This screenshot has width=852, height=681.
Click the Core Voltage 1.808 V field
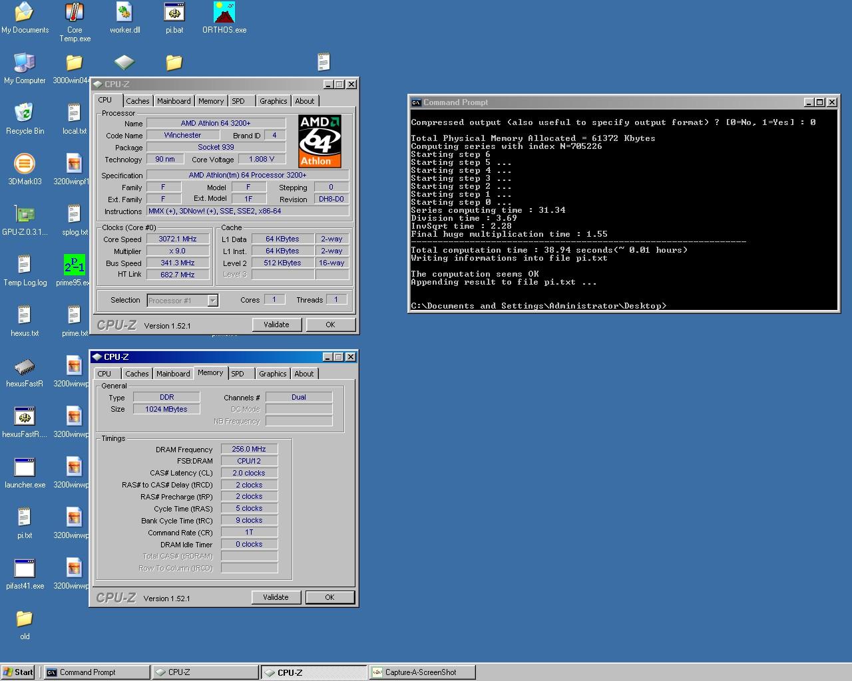pyautogui.click(x=262, y=160)
